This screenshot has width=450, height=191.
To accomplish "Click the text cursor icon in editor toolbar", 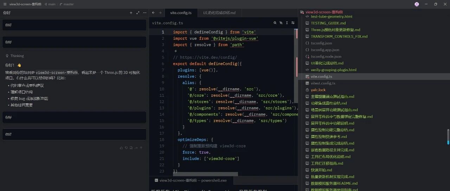I will [x=287, y=23].
